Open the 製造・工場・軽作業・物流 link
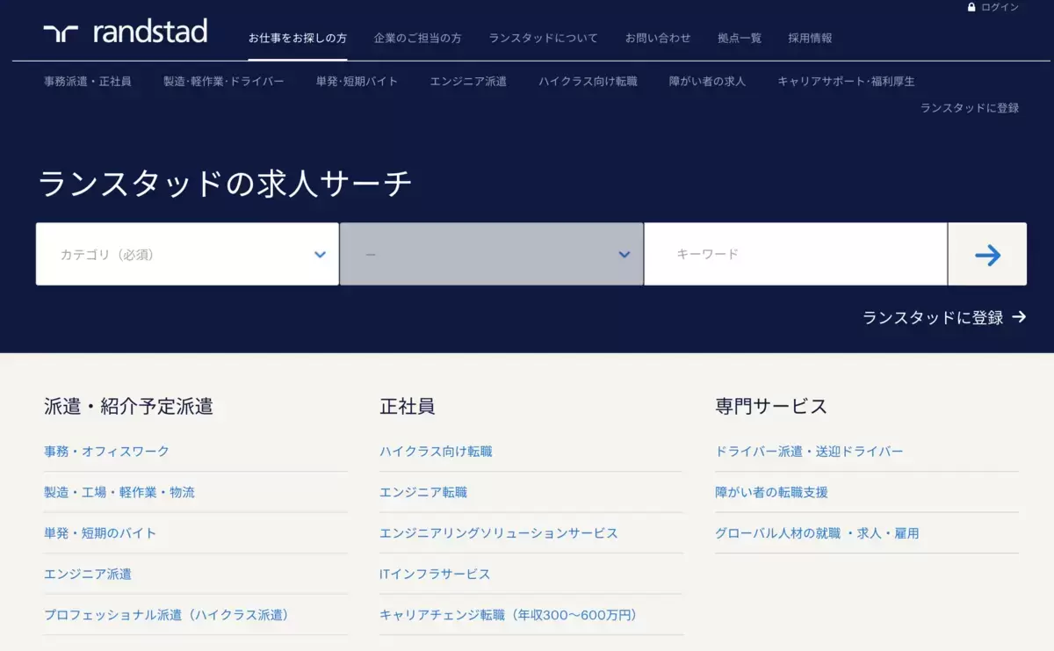 tap(119, 493)
